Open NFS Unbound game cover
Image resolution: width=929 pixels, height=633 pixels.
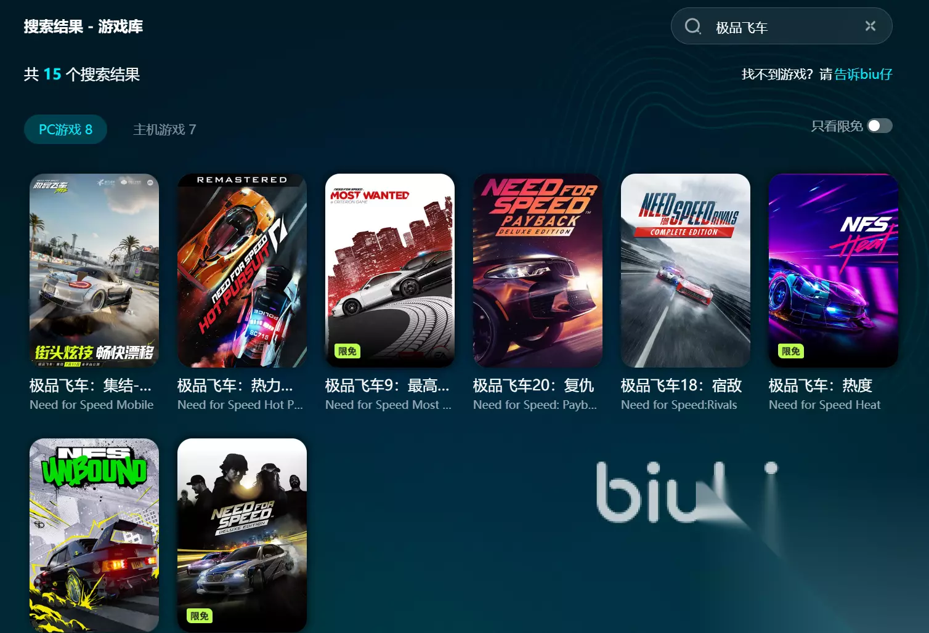coord(94,535)
